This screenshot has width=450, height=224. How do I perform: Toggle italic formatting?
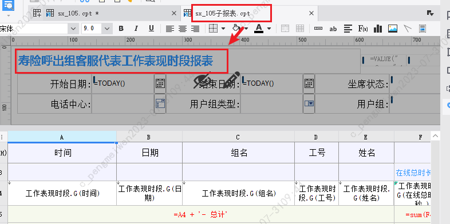pyautogui.click(x=136, y=29)
